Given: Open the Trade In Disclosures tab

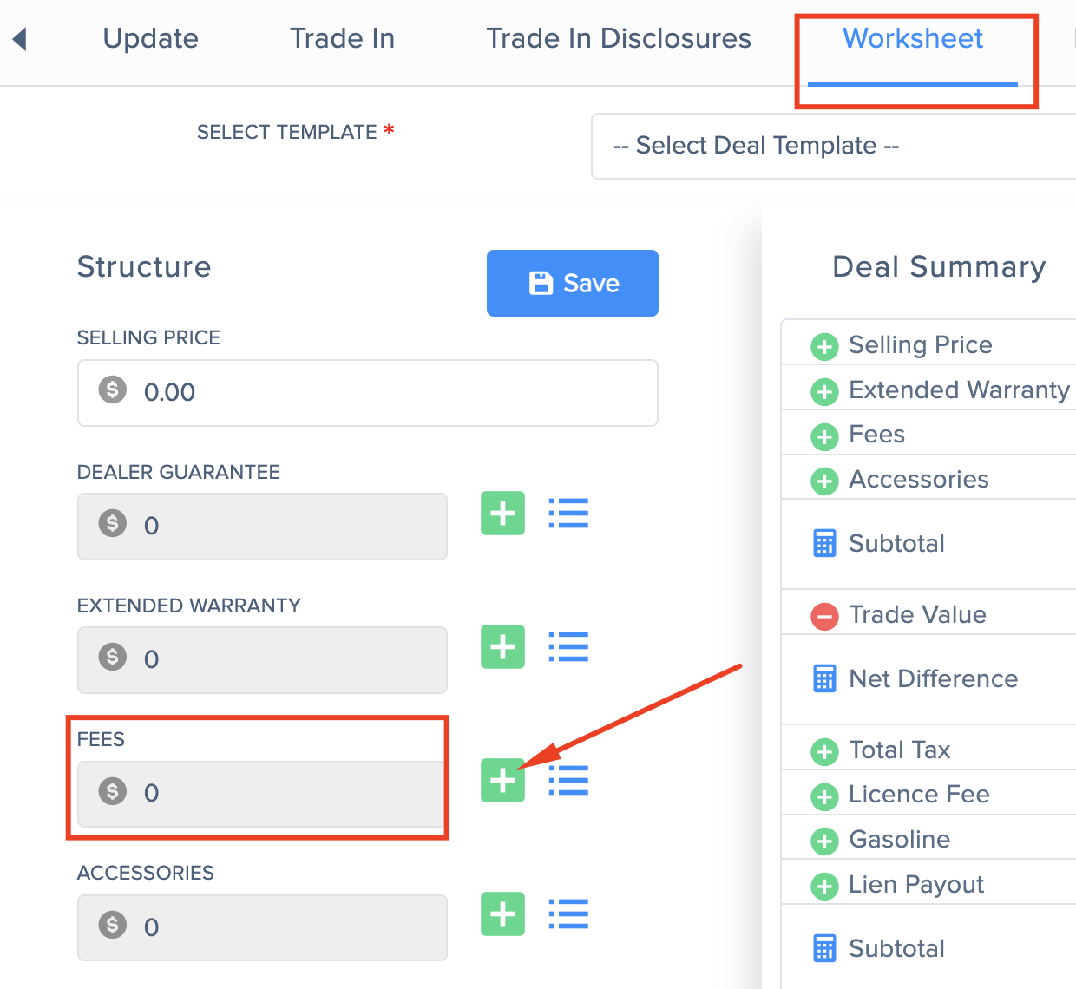Looking at the screenshot, I should (x=619, y=39).
